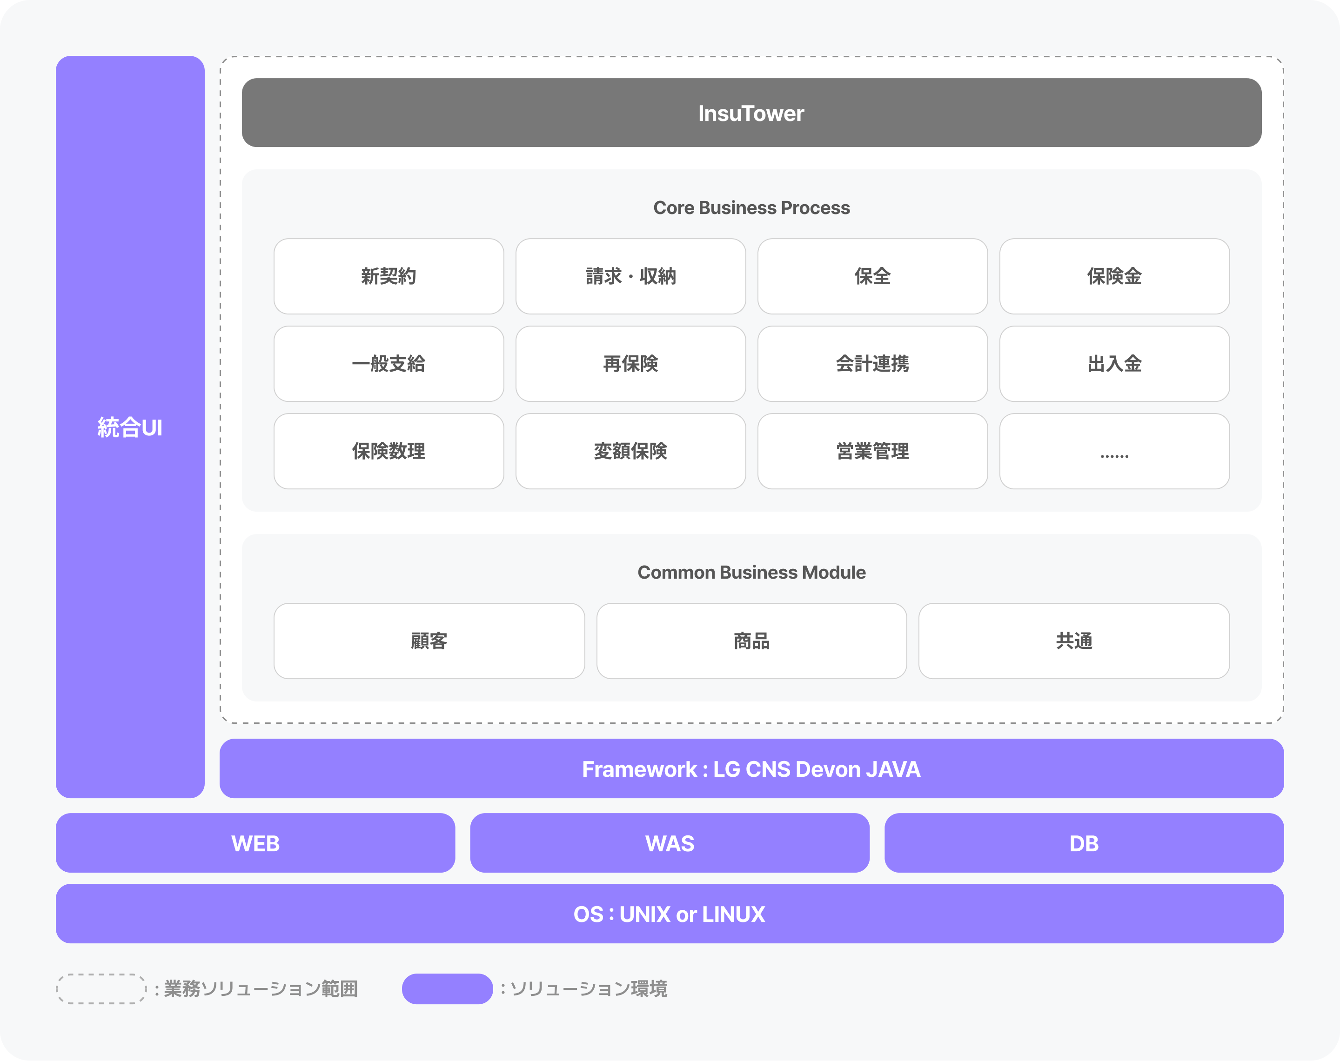Viewport: 1340px width, 1061px height.
Task: Click the 一般支給 box
Action: (388, 364)
